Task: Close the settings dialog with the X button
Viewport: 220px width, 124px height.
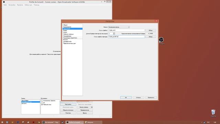Action: pyautogui.click(x=156, y=21)
